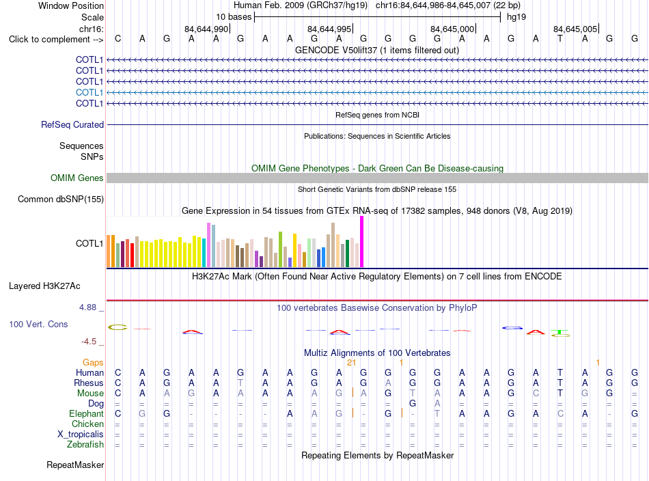The width and height of the screenshot is (649, 481).
Task: Click the olive C PhyloP logo letter
Action: coord(118,327)
